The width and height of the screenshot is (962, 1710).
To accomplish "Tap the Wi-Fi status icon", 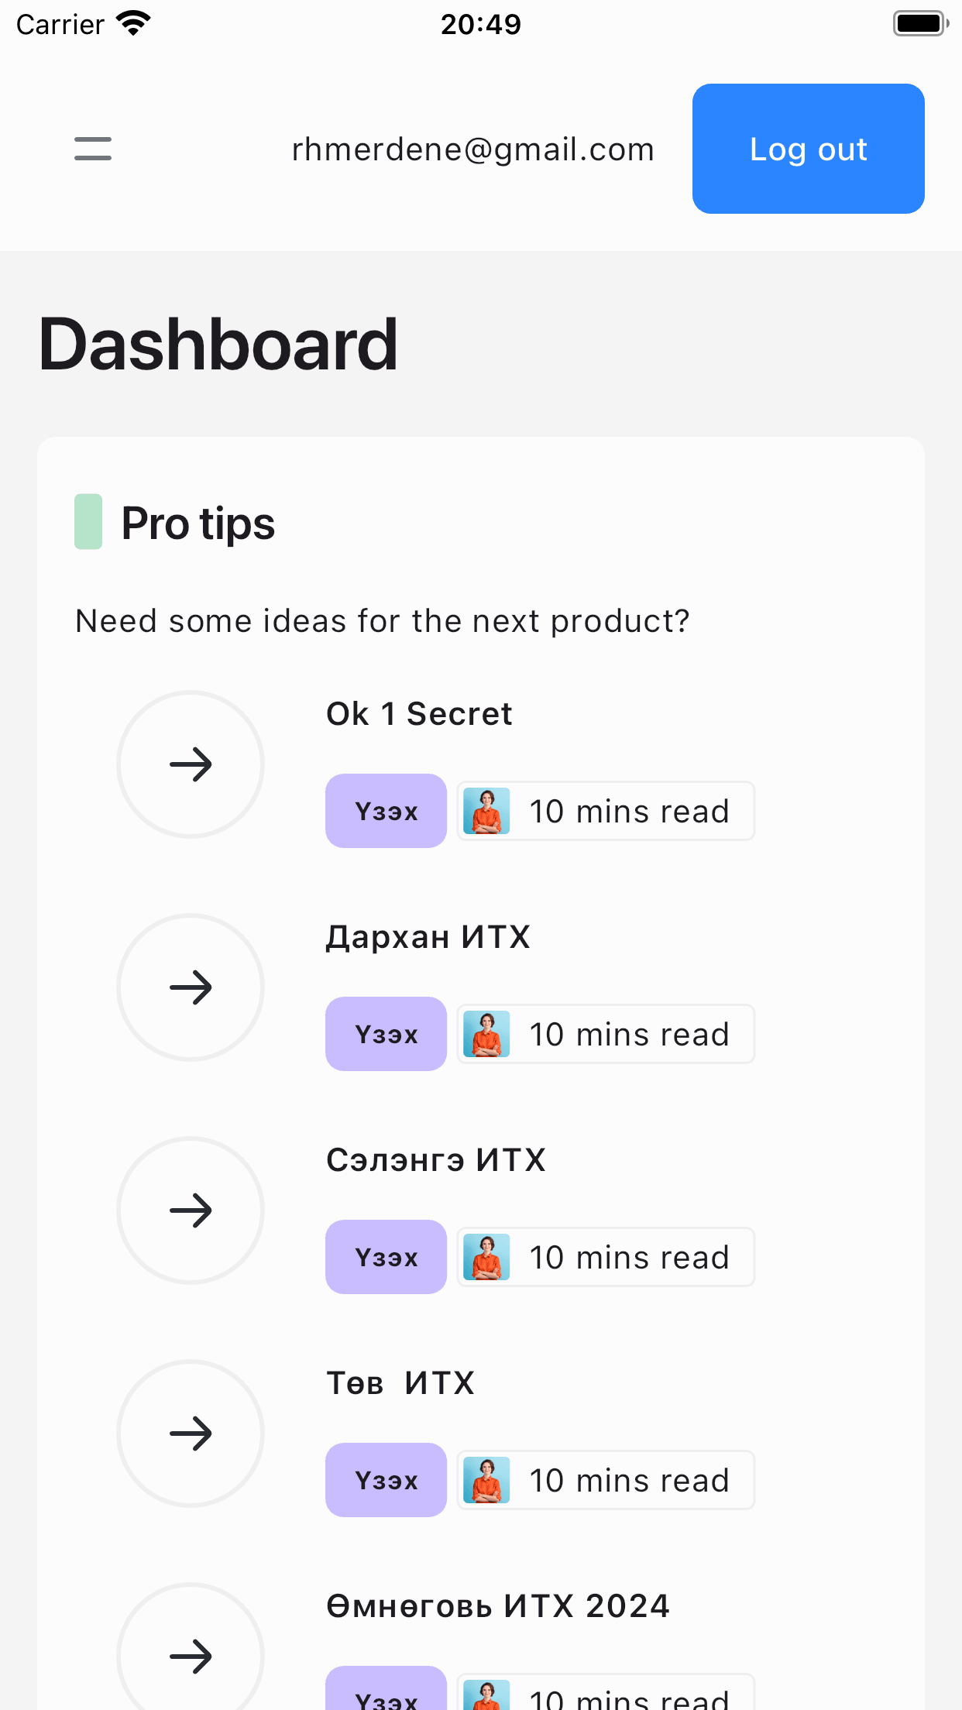I will [133, 24].
